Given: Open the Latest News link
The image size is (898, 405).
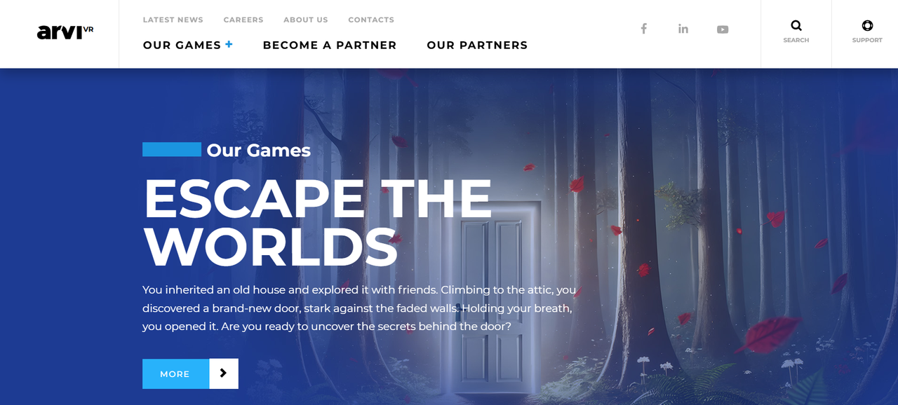Looking at the screenshot, I should point(173,20).
